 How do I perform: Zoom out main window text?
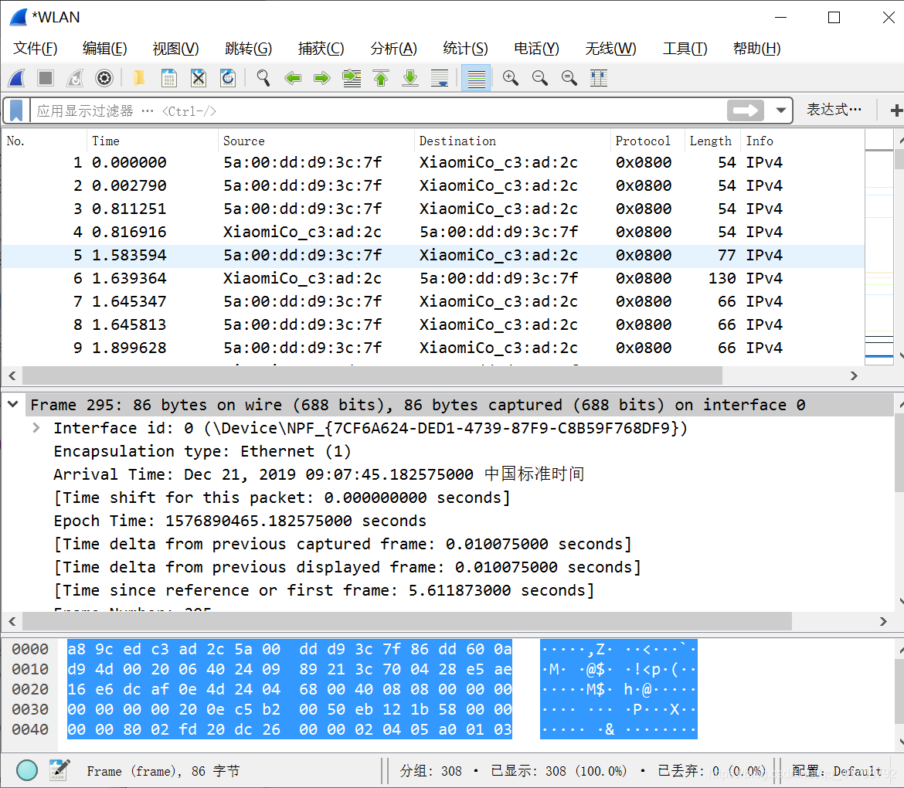coord(539,78)
